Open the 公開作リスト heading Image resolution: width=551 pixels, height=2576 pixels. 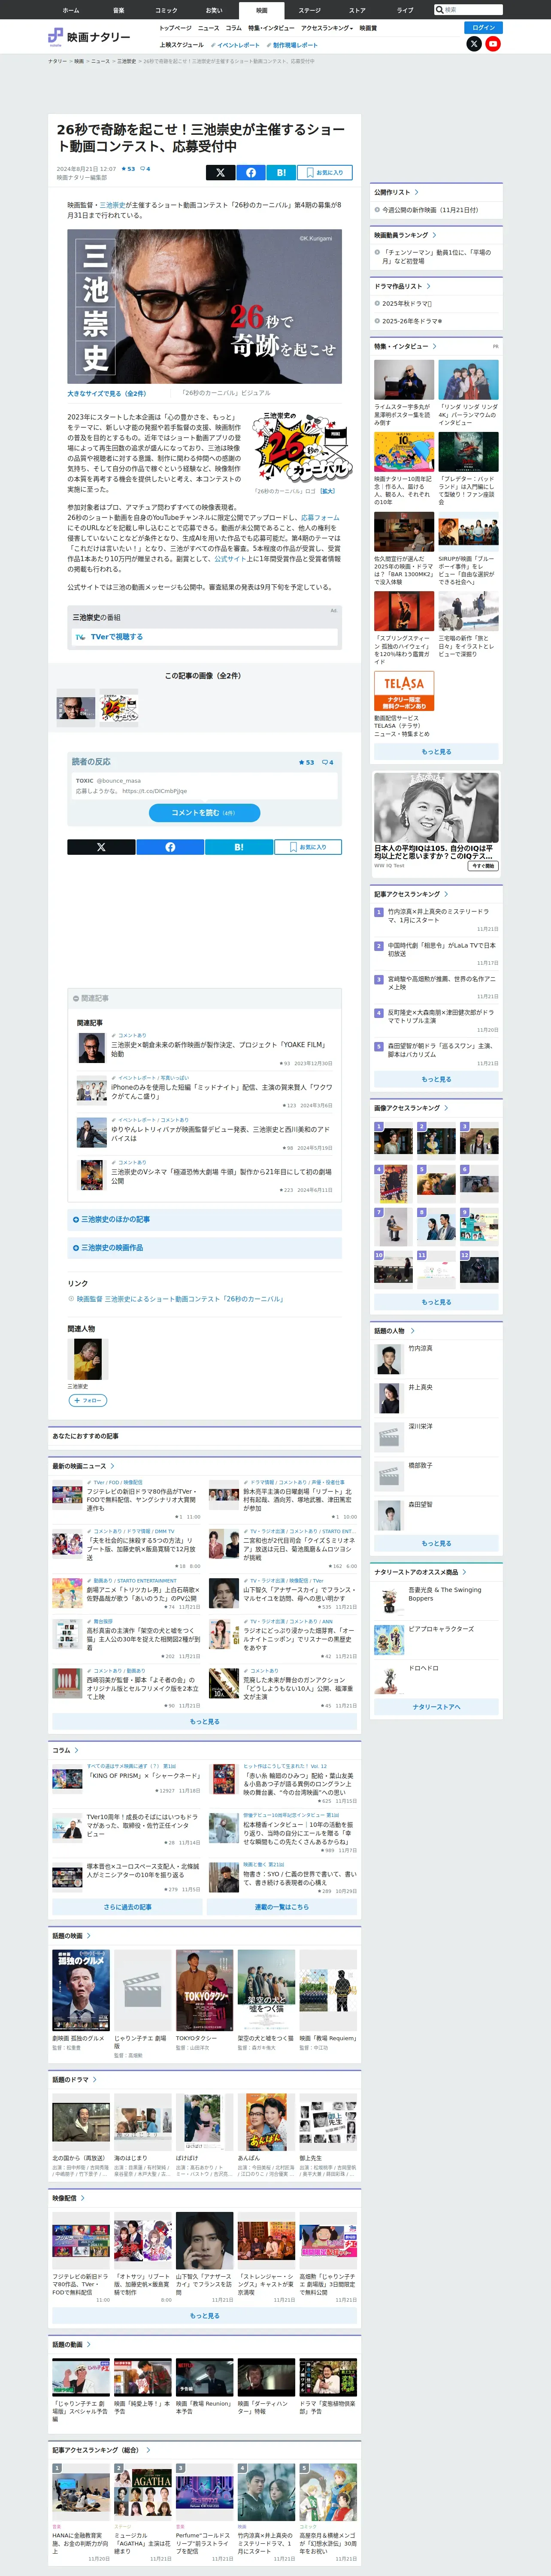[x=396, y=192]
